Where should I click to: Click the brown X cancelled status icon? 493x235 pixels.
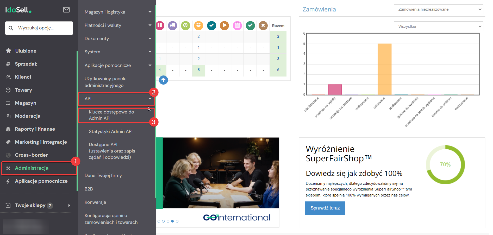(263, 26)
